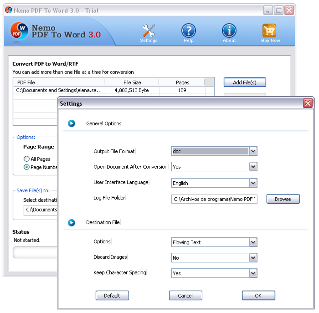Confirm settings with the OK button

point(258,295)
